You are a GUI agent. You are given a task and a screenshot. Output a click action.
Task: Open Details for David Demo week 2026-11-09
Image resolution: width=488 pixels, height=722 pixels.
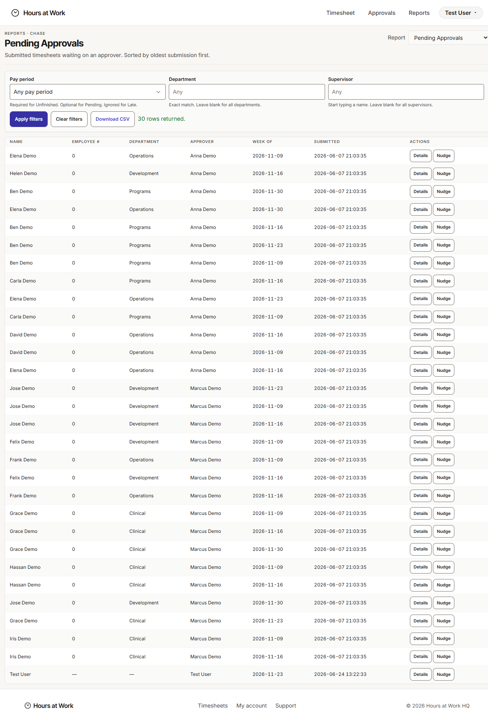(420, 352)
